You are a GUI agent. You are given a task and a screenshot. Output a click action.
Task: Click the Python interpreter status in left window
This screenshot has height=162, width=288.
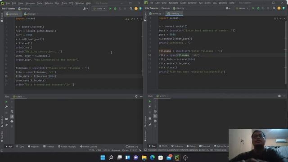pyautogui.click(x=130, y=150)
